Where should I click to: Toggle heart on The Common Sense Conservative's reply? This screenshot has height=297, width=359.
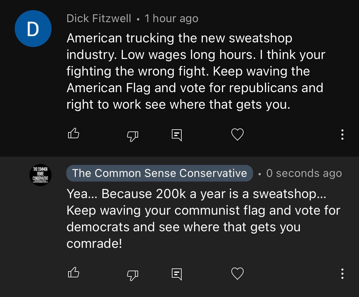tap(237, 273)
